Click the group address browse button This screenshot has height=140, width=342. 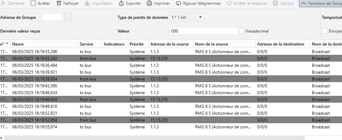pos(68,17)
